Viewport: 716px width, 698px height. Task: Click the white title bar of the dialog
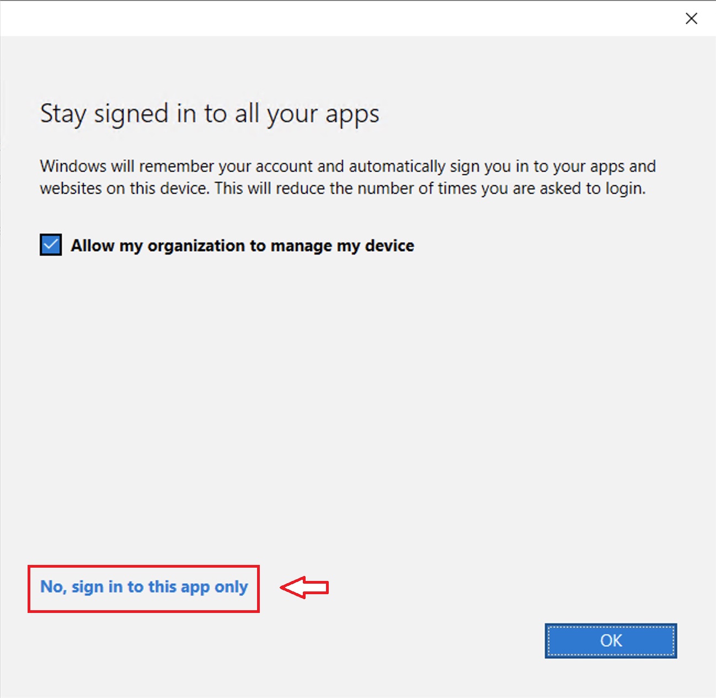[331, 19]
